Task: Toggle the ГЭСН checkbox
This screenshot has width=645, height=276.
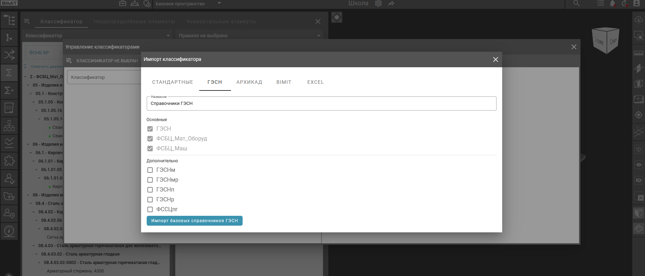Action: click(150, 129)
